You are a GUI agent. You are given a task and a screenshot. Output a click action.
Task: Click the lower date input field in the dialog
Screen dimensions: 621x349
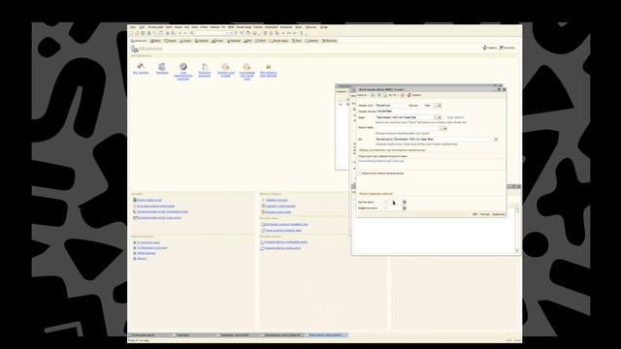(x=391, y=208)
